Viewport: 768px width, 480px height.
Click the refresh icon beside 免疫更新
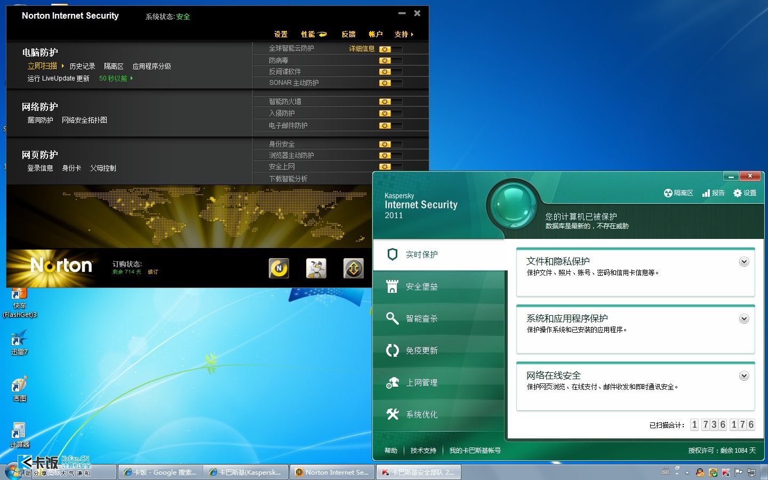point(392,350)
